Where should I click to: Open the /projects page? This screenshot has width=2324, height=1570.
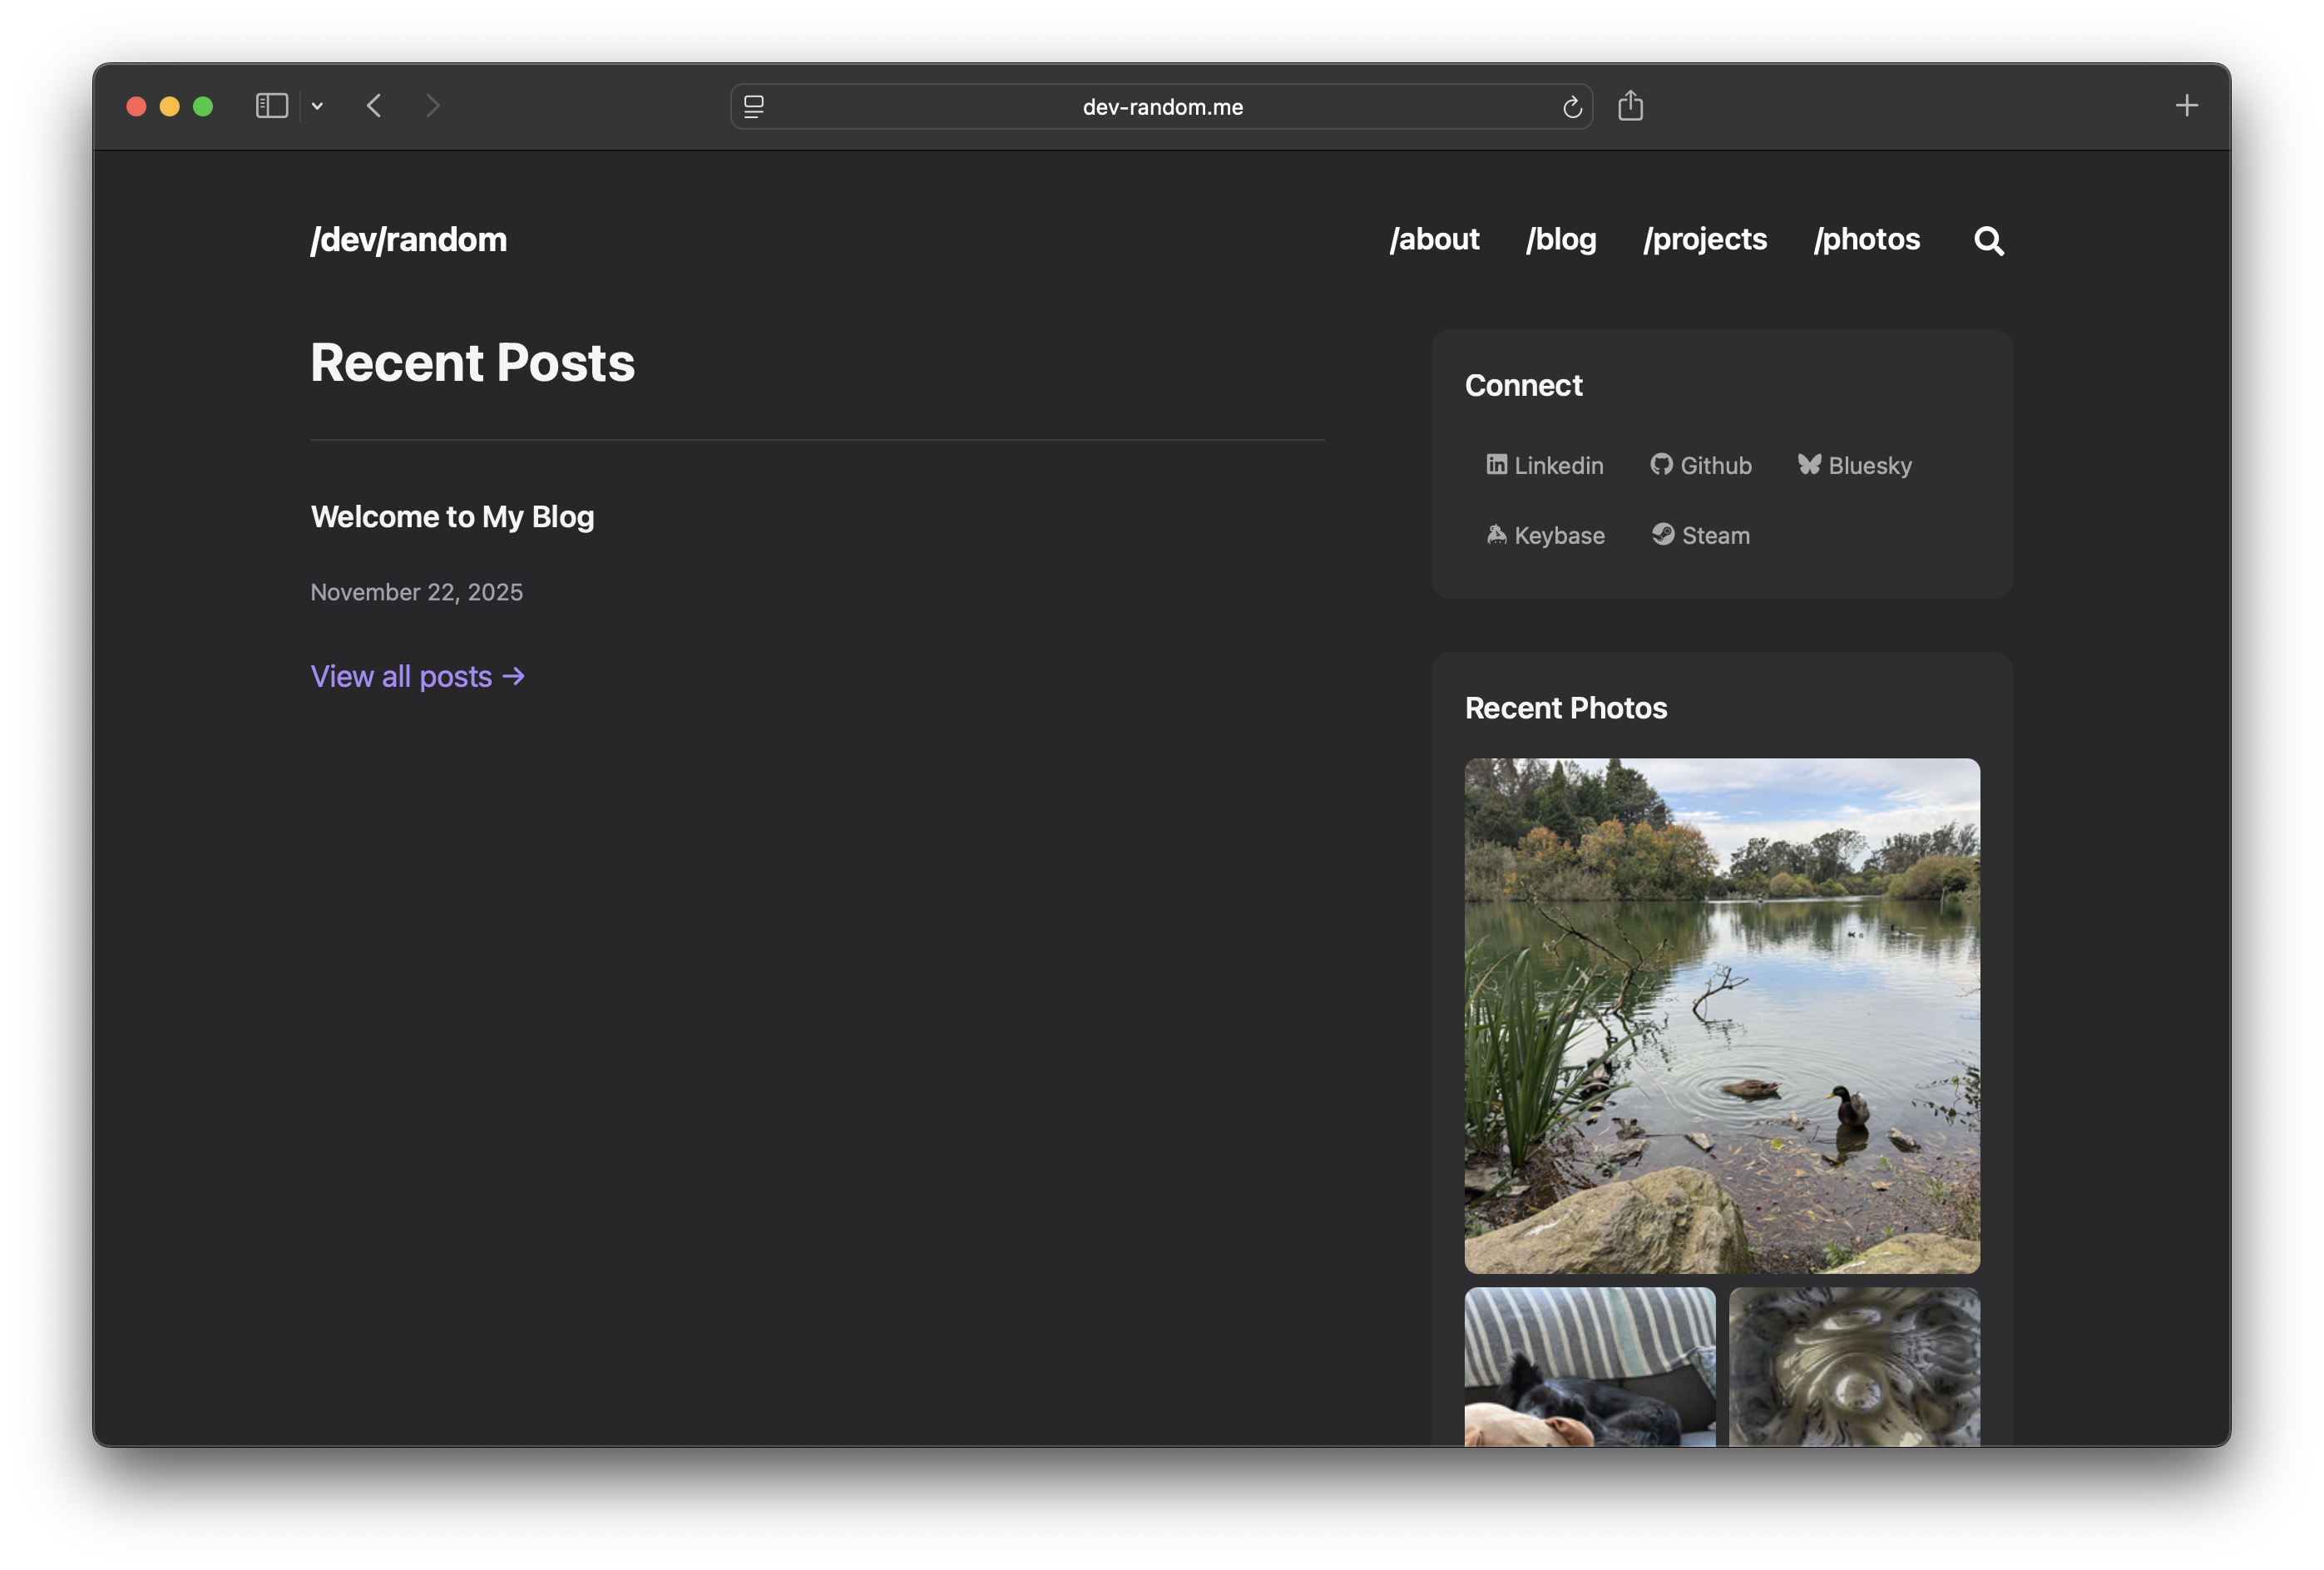pyautogui.click(x=1704, y=240)
